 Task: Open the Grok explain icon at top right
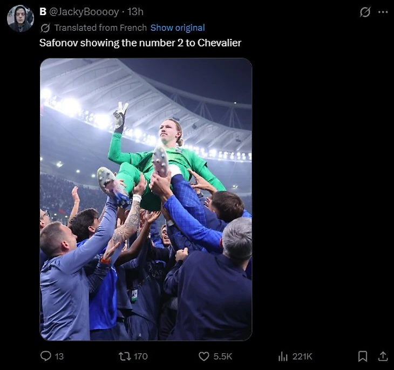[365, 12]
